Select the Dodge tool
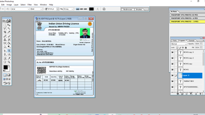The height and width of the screenshot is (115, 205). click(x=9, y=47)
